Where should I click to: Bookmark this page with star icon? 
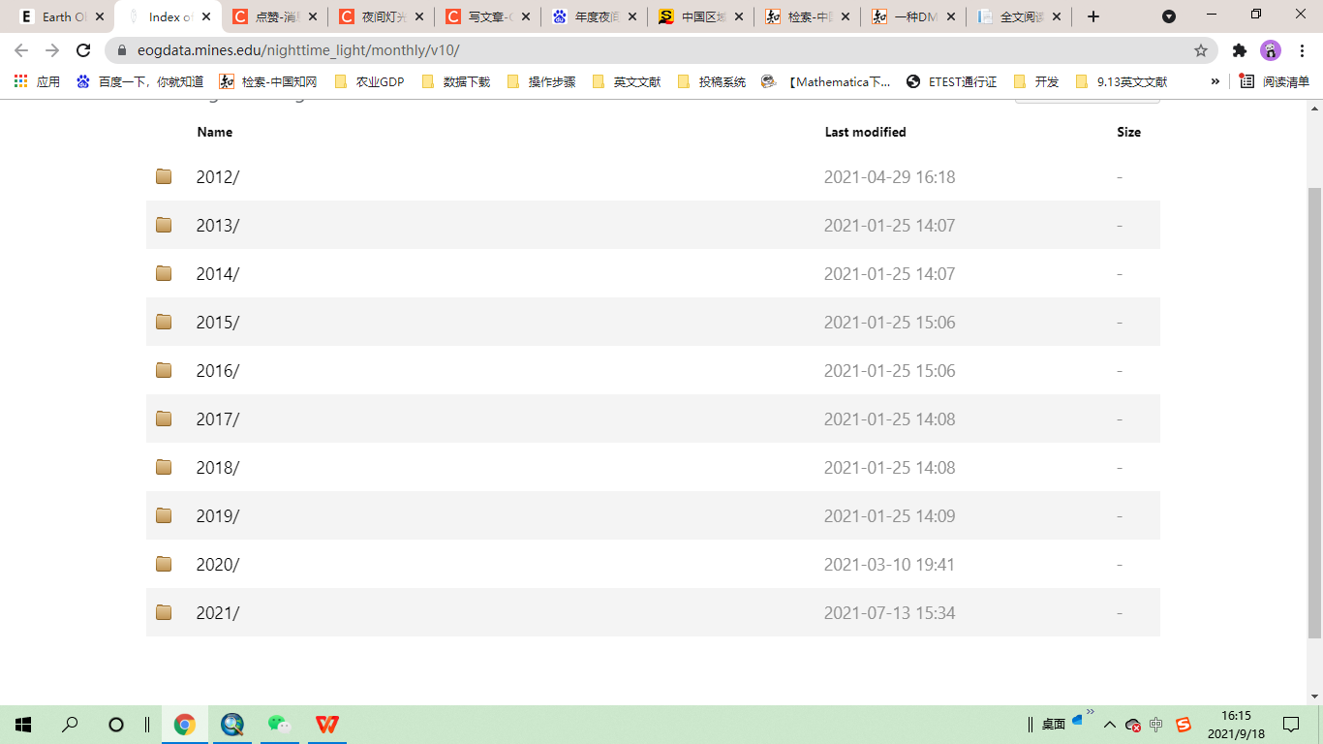click(x=1201, y=50)
